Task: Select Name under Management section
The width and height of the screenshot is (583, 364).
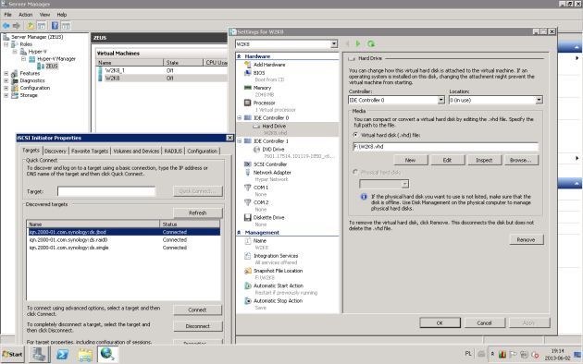Action: click(259, 241)
